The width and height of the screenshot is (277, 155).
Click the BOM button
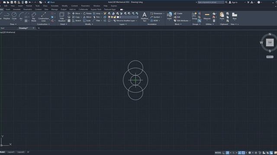(x=155, y=21)
